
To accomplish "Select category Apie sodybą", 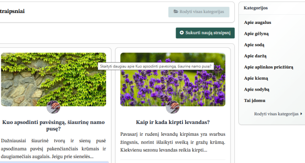I will point(257,89).
